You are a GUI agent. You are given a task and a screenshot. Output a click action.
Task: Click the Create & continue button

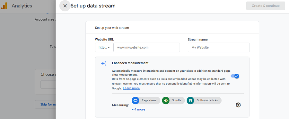point(266,6)
